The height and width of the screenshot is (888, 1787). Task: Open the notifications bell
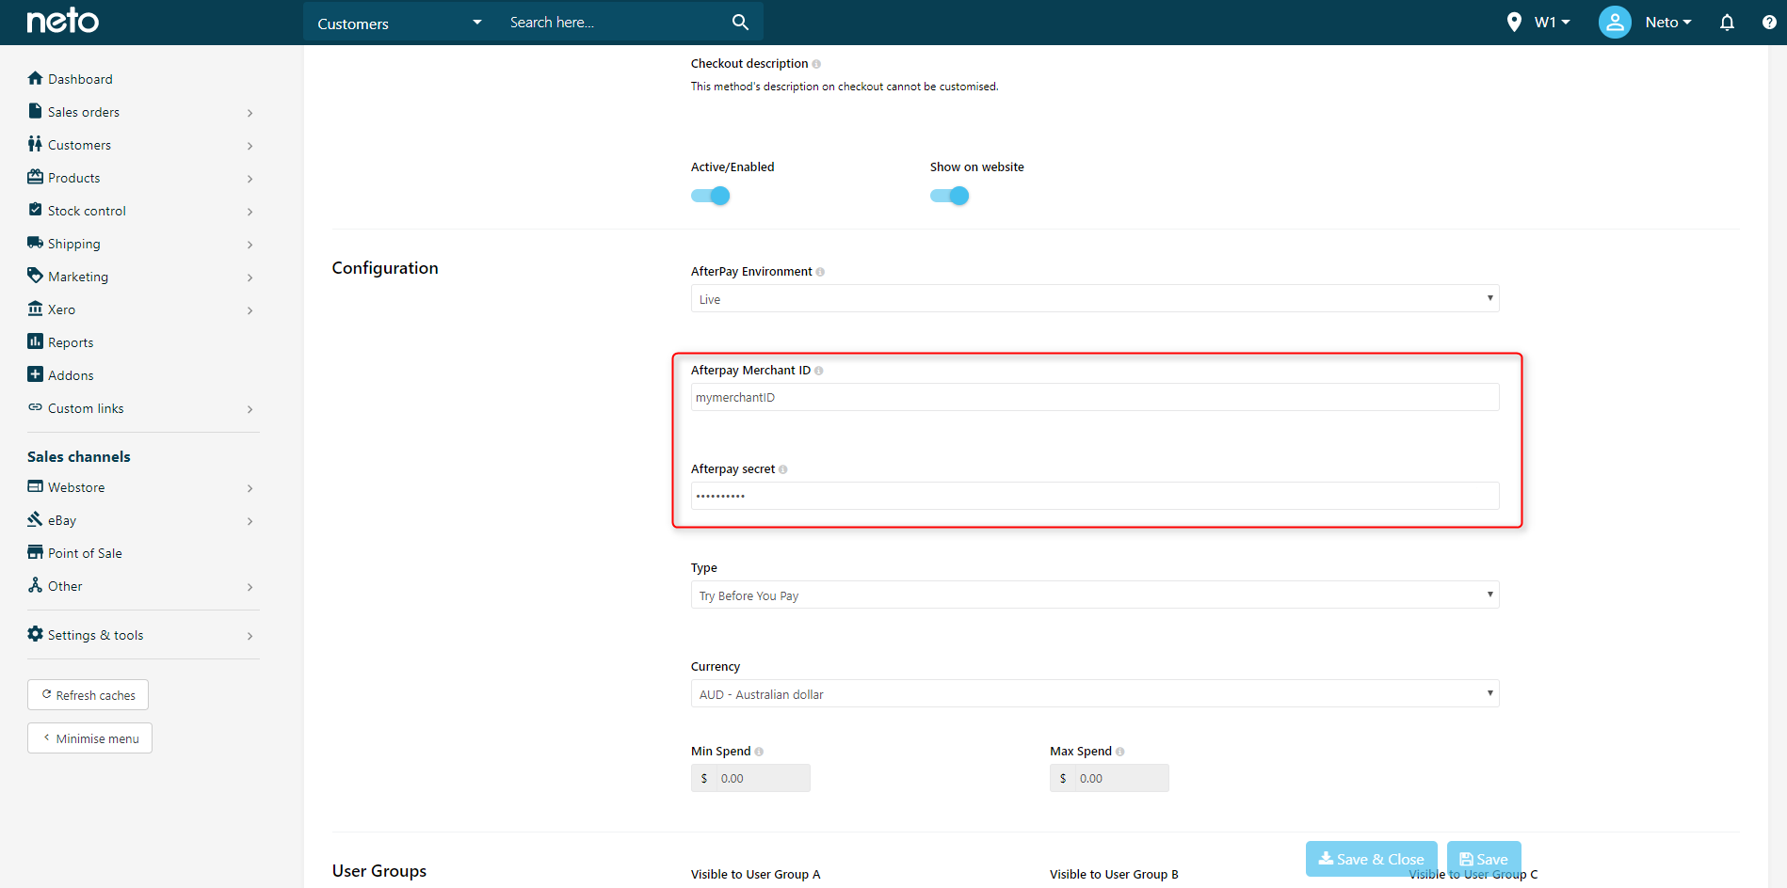click(x=1727, y=22)
